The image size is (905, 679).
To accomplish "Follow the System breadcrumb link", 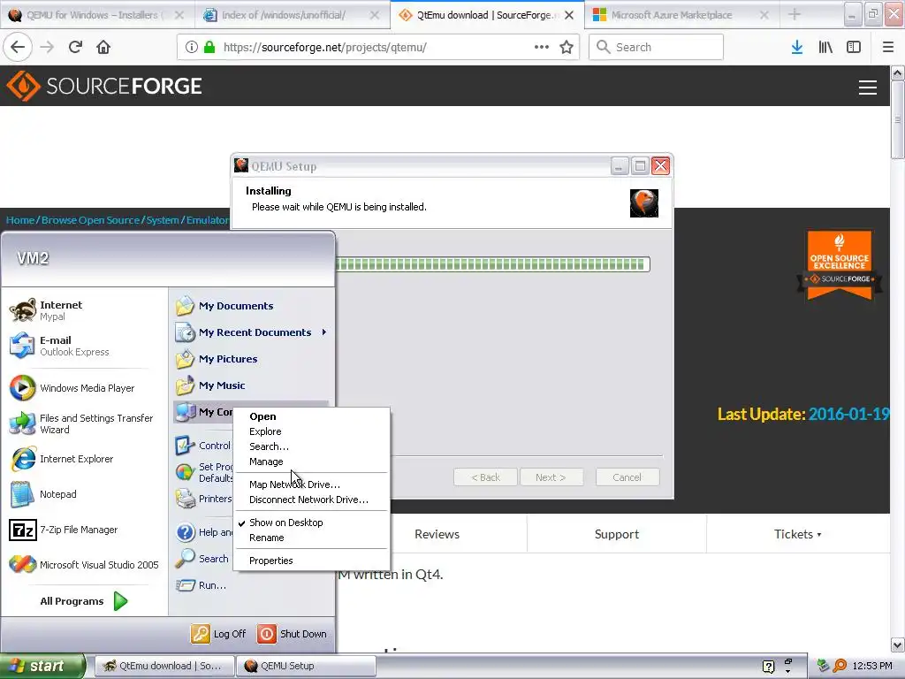I will (163, 220).
